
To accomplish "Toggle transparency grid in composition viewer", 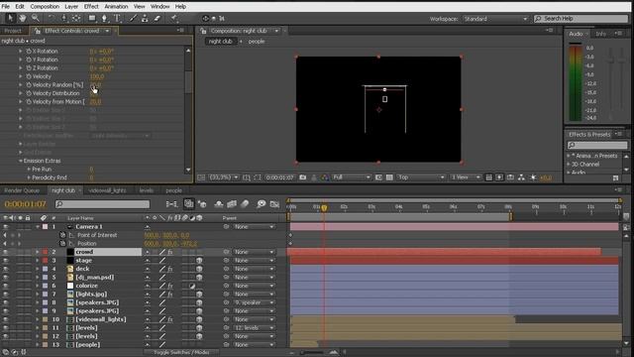I will point(389,178).
